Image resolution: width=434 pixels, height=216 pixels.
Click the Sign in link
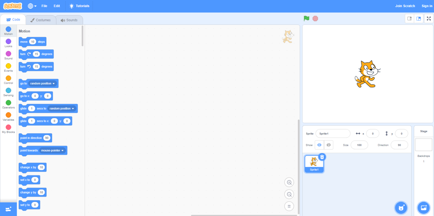427,6
